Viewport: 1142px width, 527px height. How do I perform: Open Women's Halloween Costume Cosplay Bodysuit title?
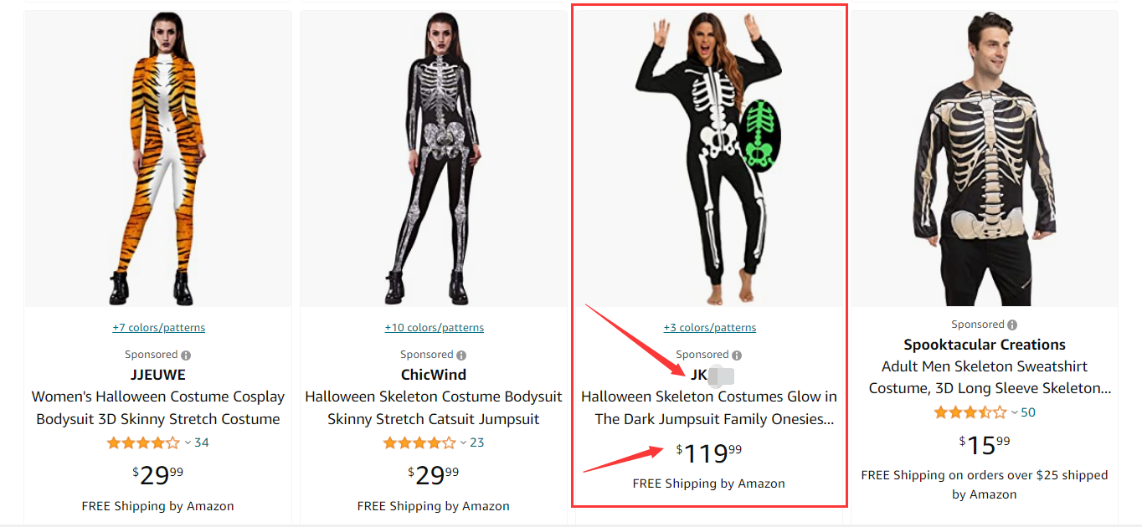pos(158,407)
